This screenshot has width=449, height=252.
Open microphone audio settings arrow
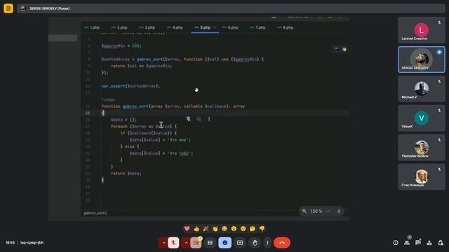pos(163,243)
